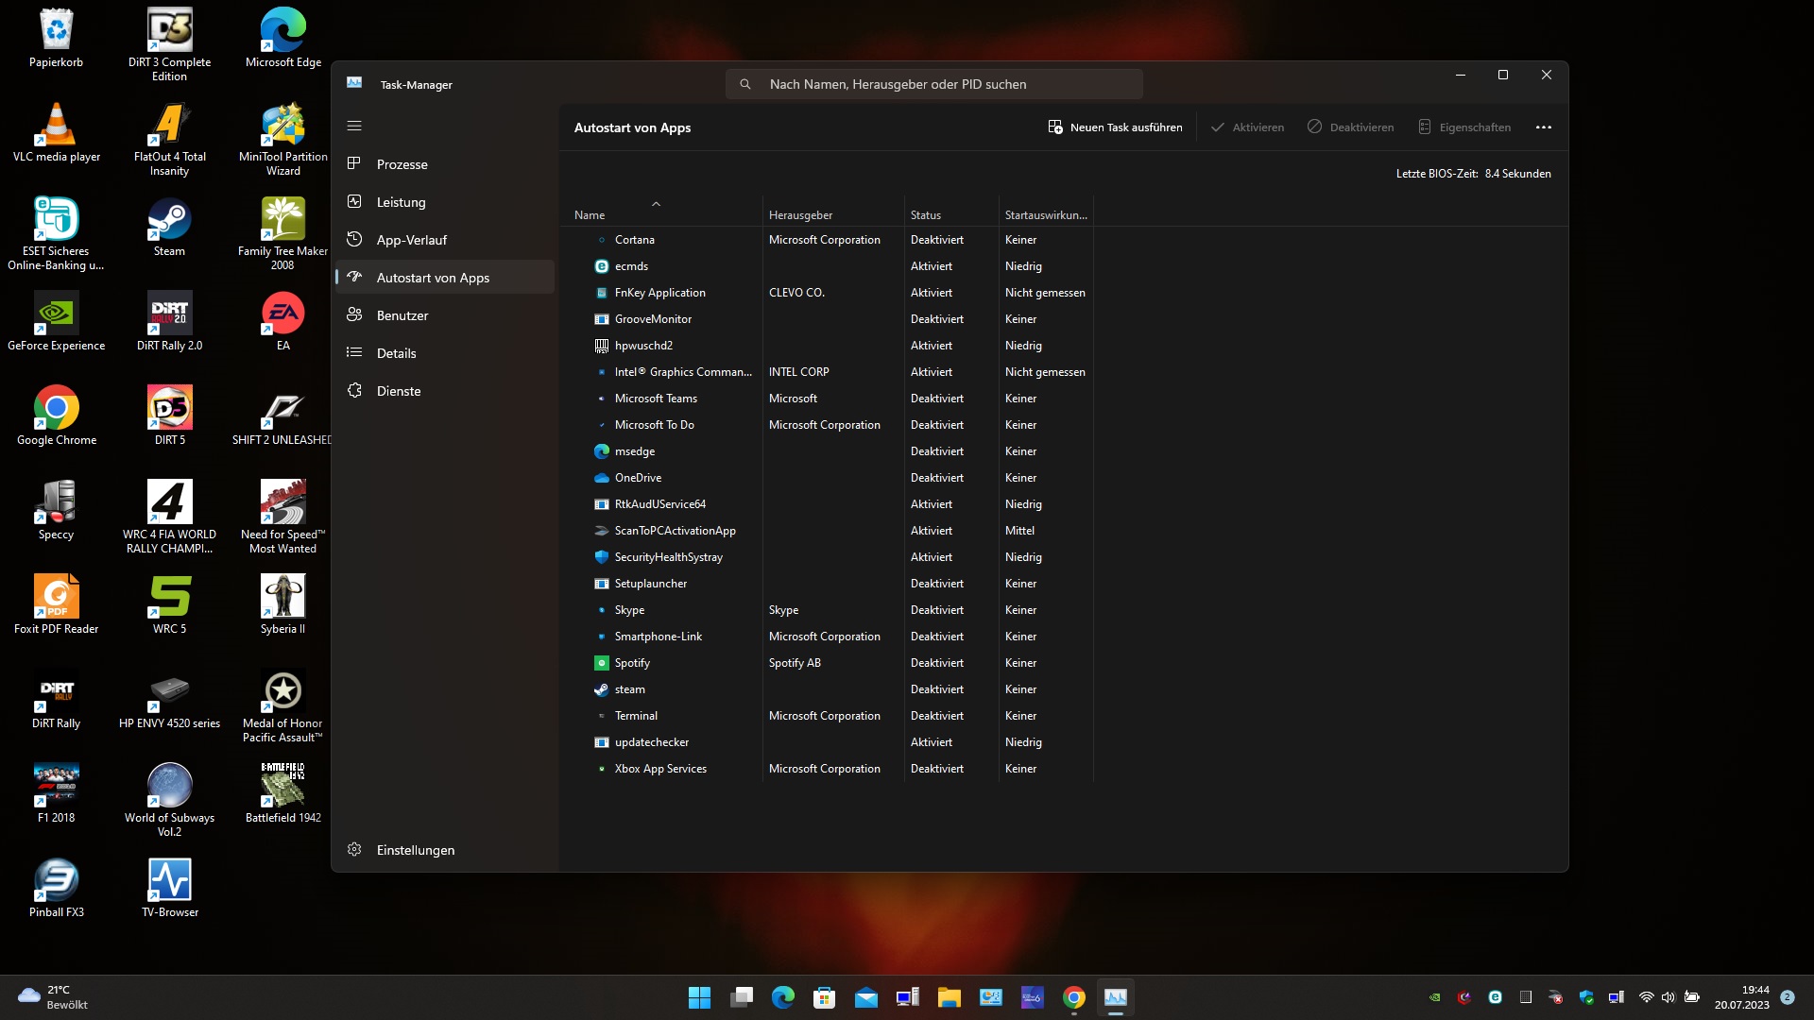Click the Einstellungen gear icon

[x=354, y=849]
